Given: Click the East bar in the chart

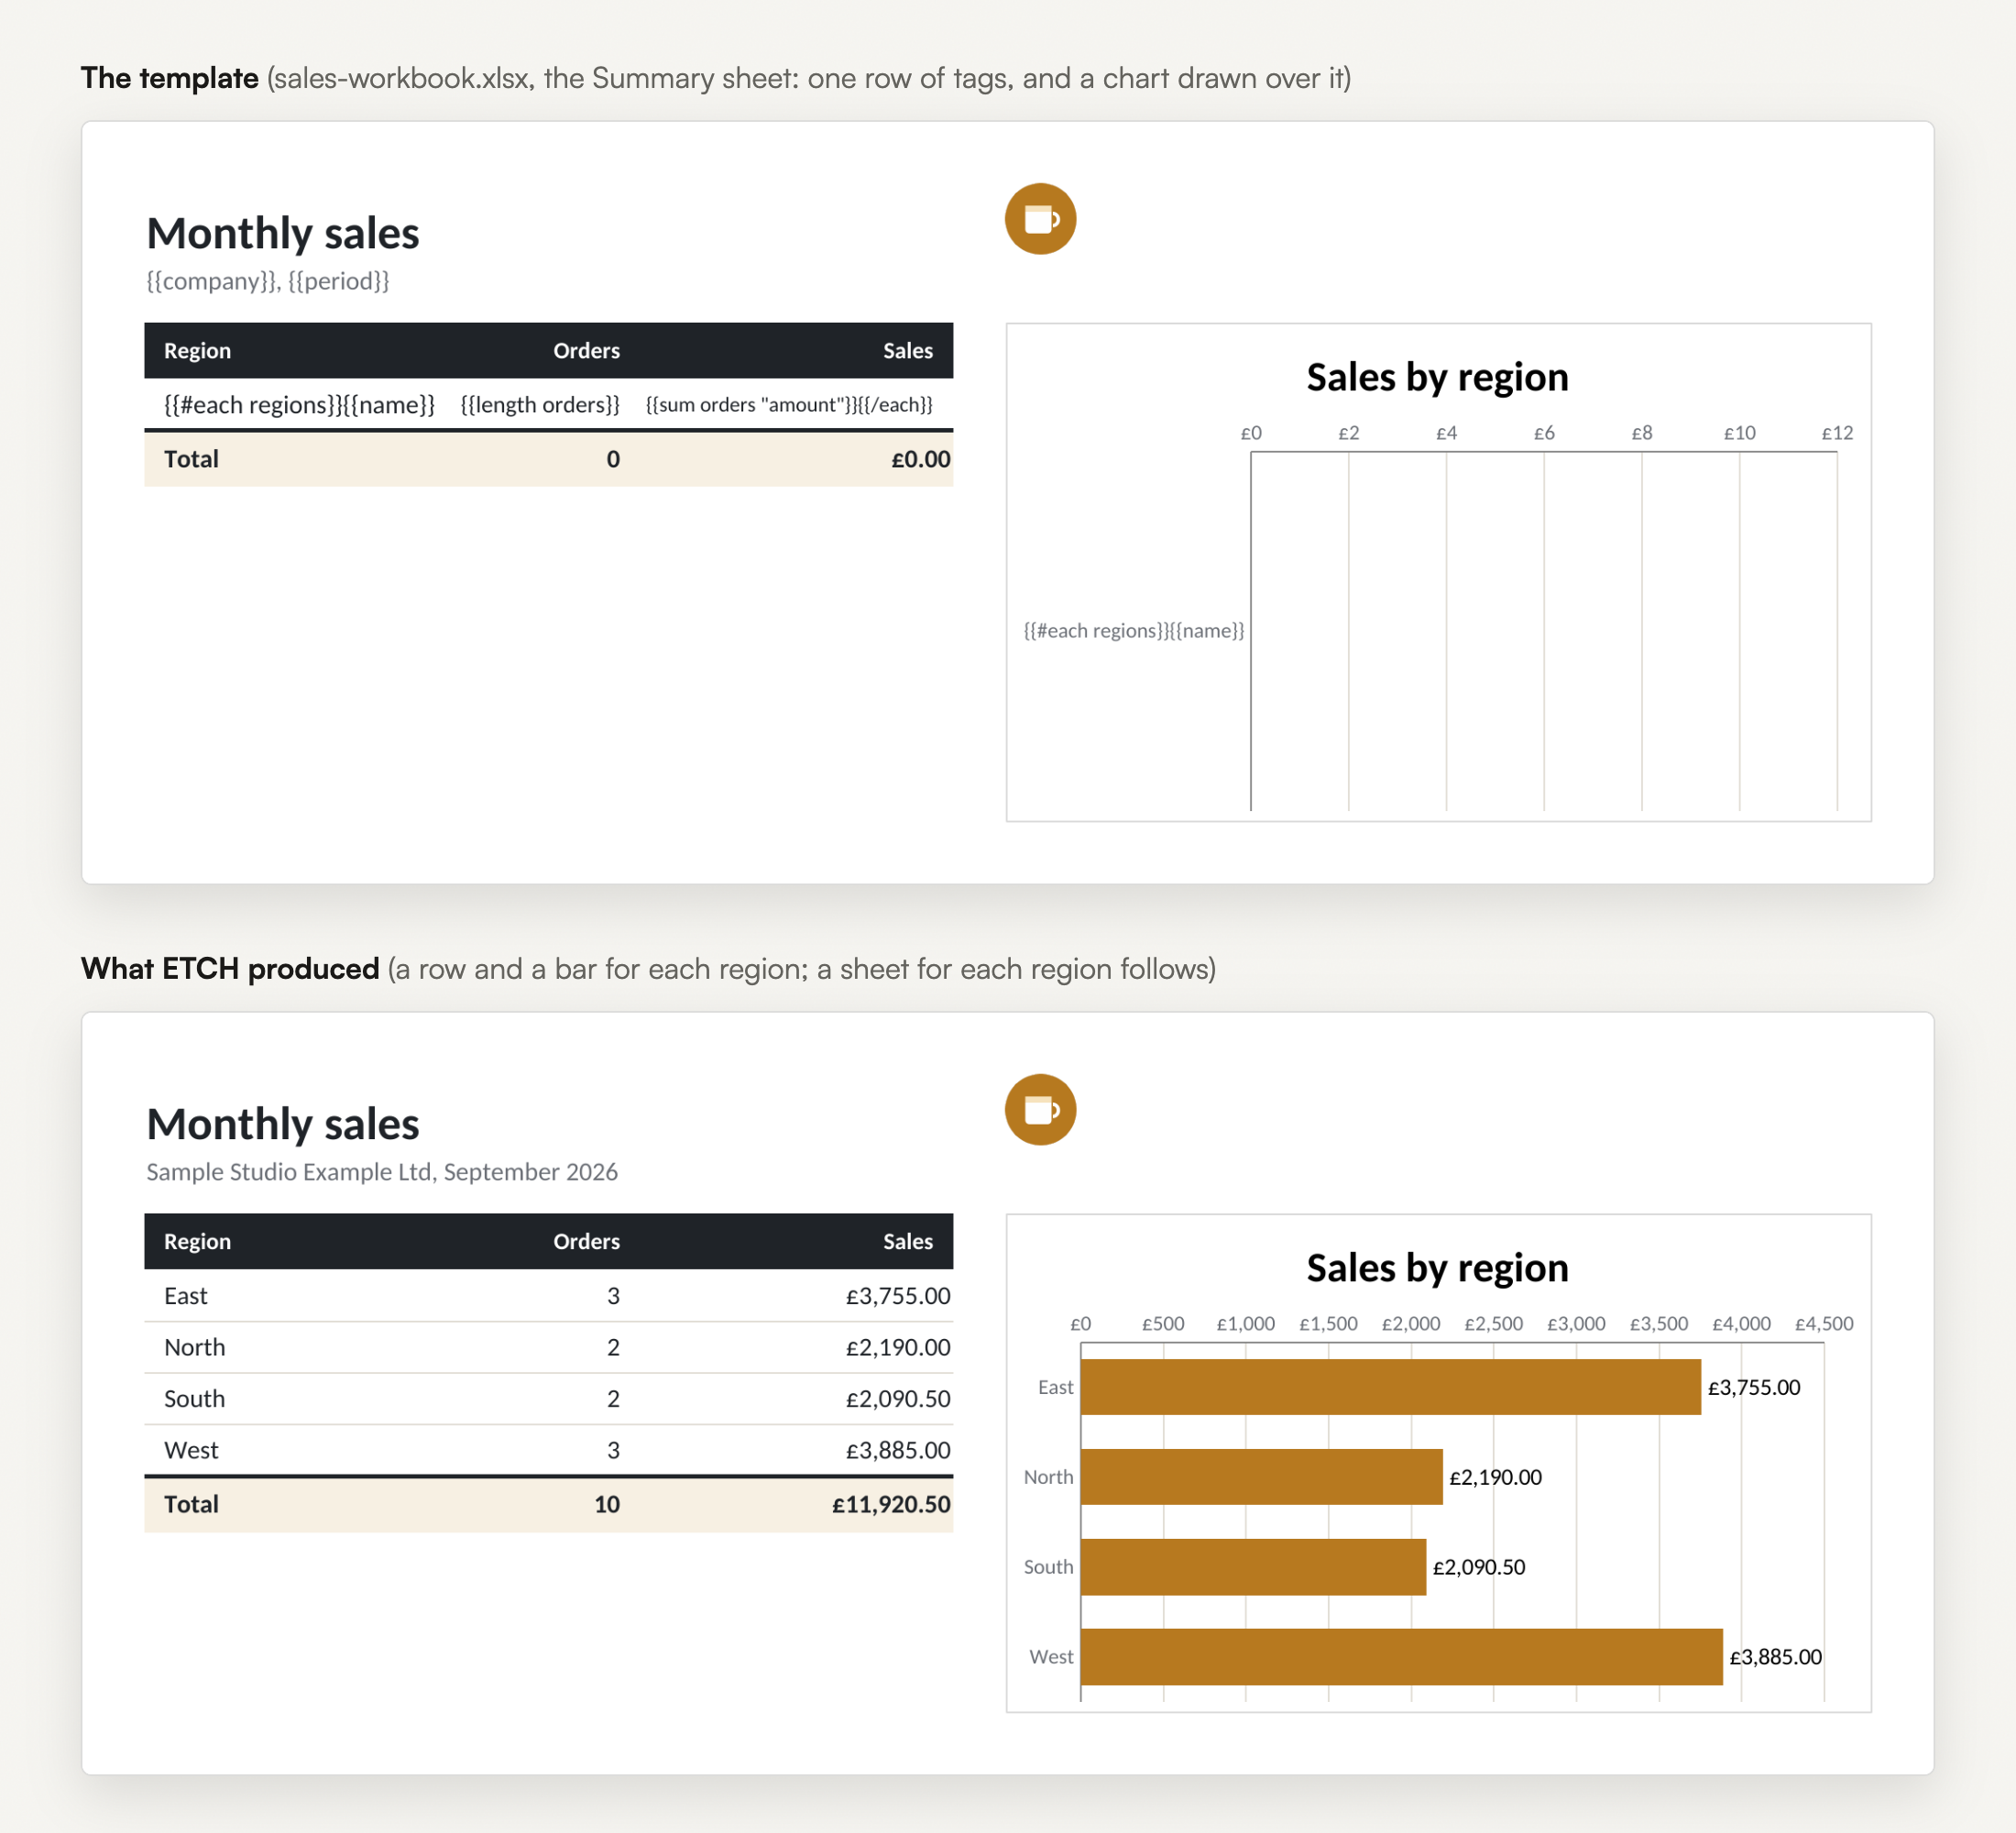Looking at the screenshot, I should [x=1390, y=1387].
